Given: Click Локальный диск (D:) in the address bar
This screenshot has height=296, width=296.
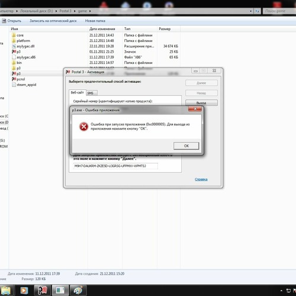Looking at the screenshot, I should [37, 11].
